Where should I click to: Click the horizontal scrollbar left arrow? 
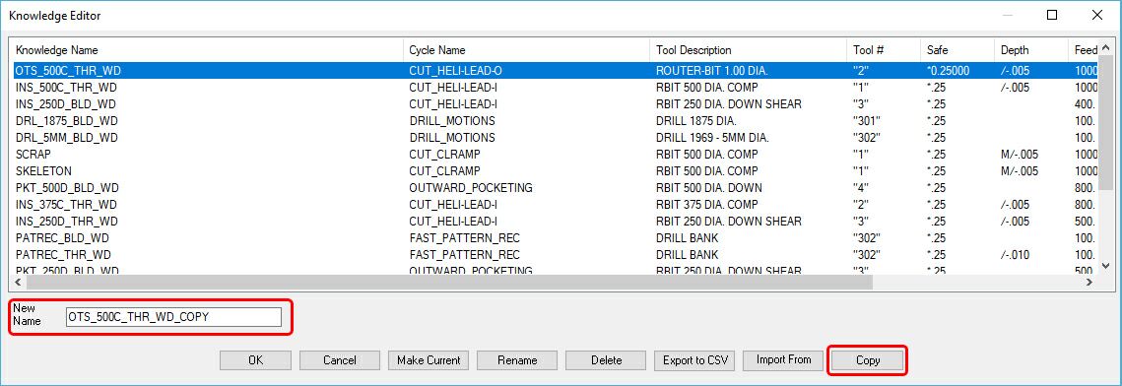coord(19,283)
